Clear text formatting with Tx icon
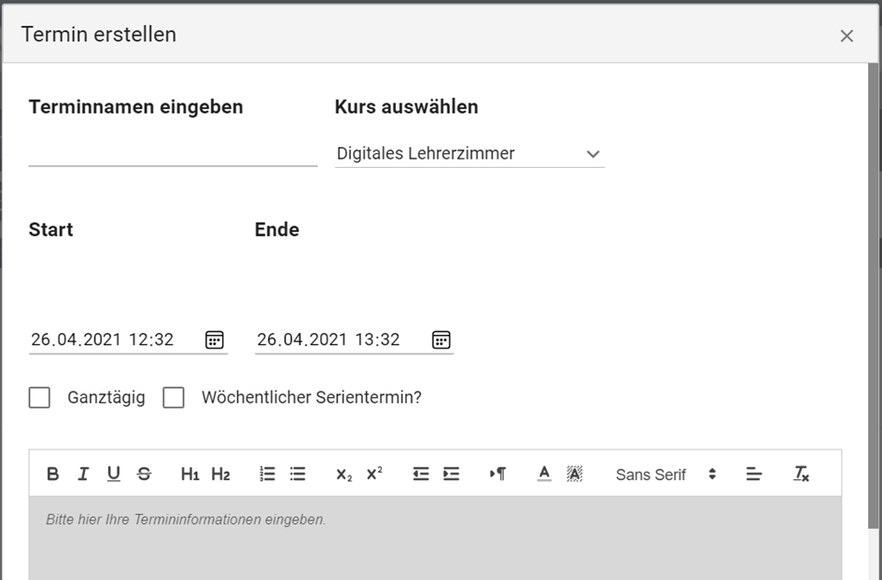This screenshot has width=882, height=580. click(801, 475)
